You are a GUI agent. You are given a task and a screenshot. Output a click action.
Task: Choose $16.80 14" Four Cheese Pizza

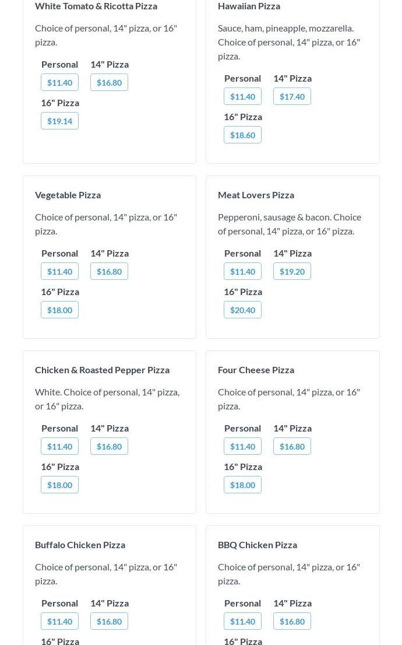coord(292,446)
